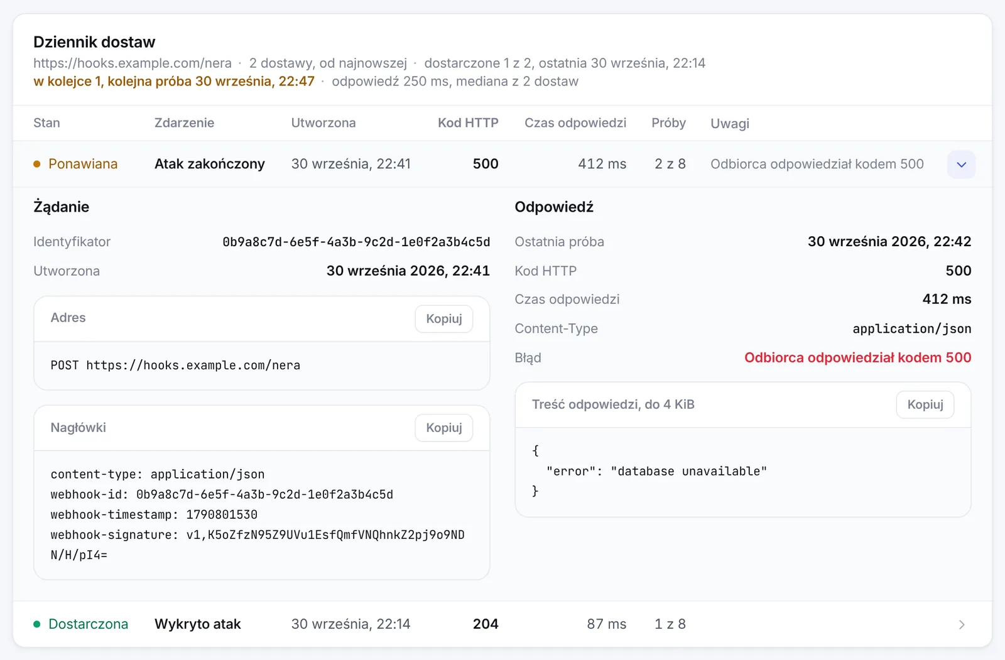This screenshot has height=660, width=1005.
Task: Click the POST address code line
Action: 175,365
